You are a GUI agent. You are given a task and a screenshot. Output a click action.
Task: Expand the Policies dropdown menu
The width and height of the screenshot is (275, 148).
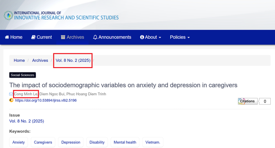click(x=180, y=37)
